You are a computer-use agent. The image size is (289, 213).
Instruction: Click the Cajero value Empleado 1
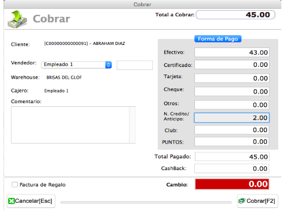tap(56, 91)
